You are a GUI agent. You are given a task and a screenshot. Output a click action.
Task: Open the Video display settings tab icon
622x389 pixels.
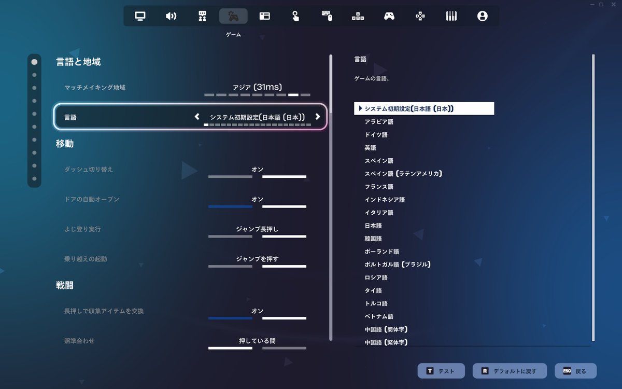pyautogui.click(x=140, y=16)
